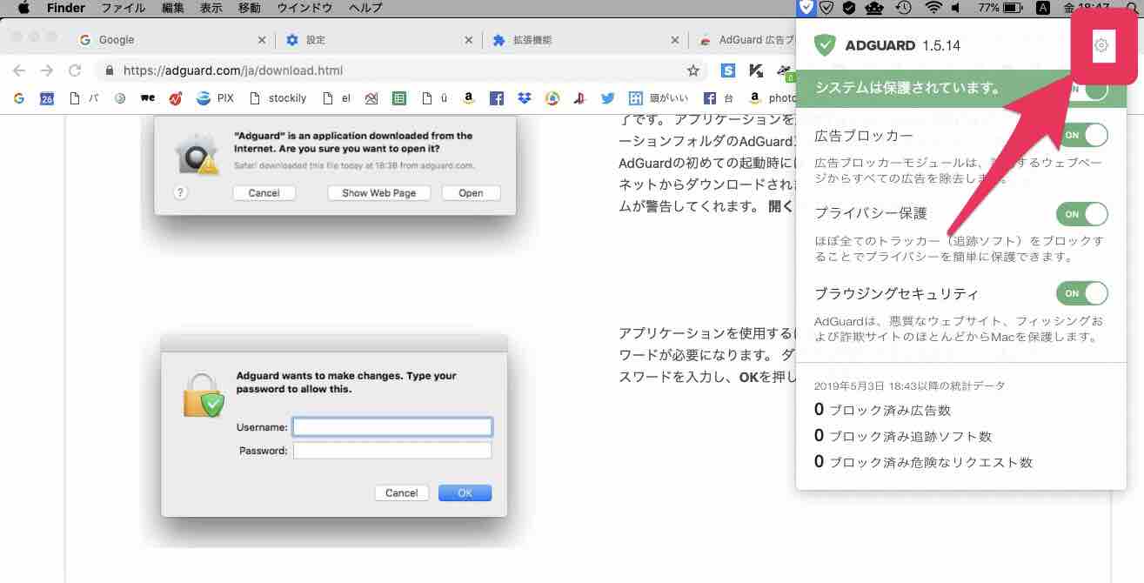Close the 設定 tab
Screen dimensions: 1144x583
[x=469, y=40]
